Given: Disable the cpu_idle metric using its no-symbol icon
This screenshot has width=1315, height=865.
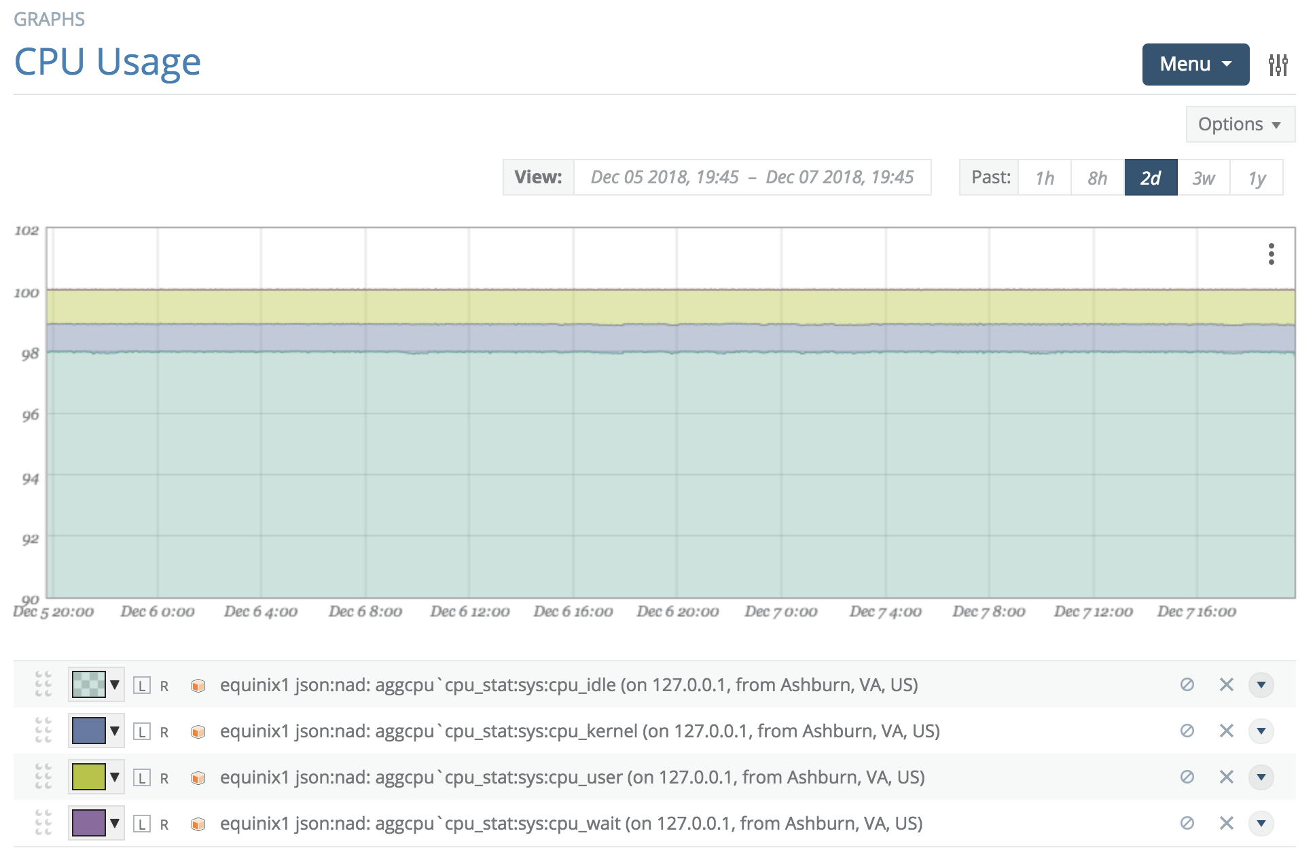Looking at the screenshot, I should coord(1186,685).
